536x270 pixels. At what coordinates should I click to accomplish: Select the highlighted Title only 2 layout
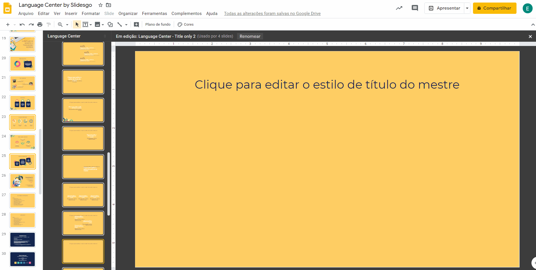click(x=83, y=251)
